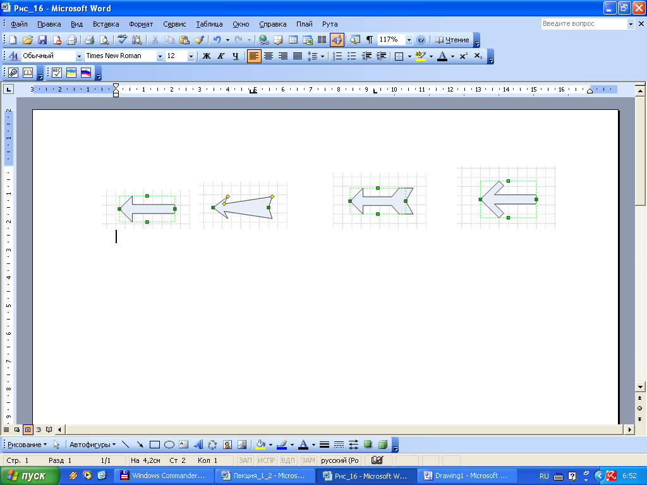Pick the Format Painter brush

click(199, 40)
